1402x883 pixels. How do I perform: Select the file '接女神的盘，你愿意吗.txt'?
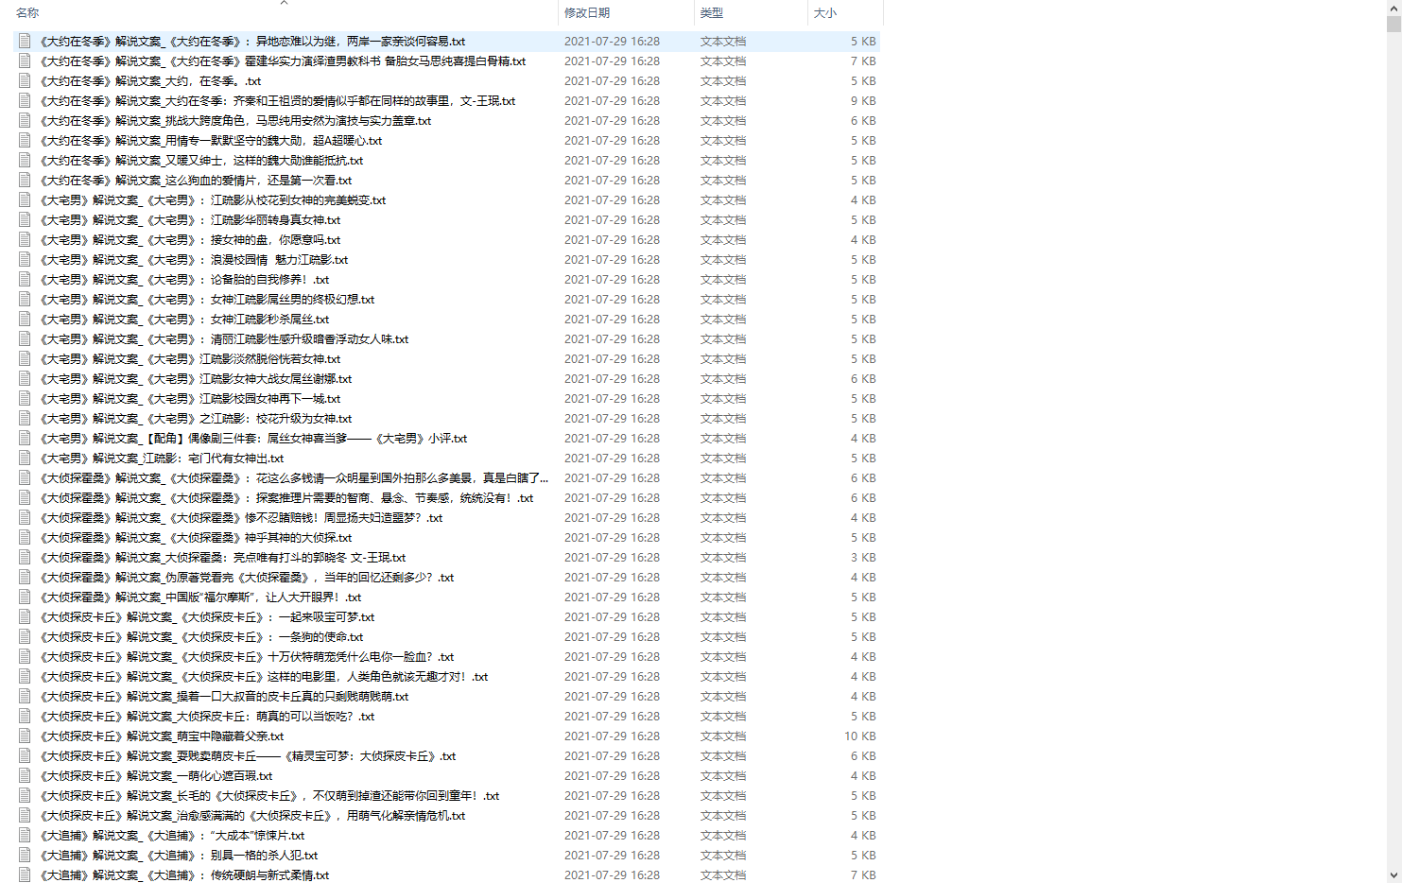pos(189,240)
